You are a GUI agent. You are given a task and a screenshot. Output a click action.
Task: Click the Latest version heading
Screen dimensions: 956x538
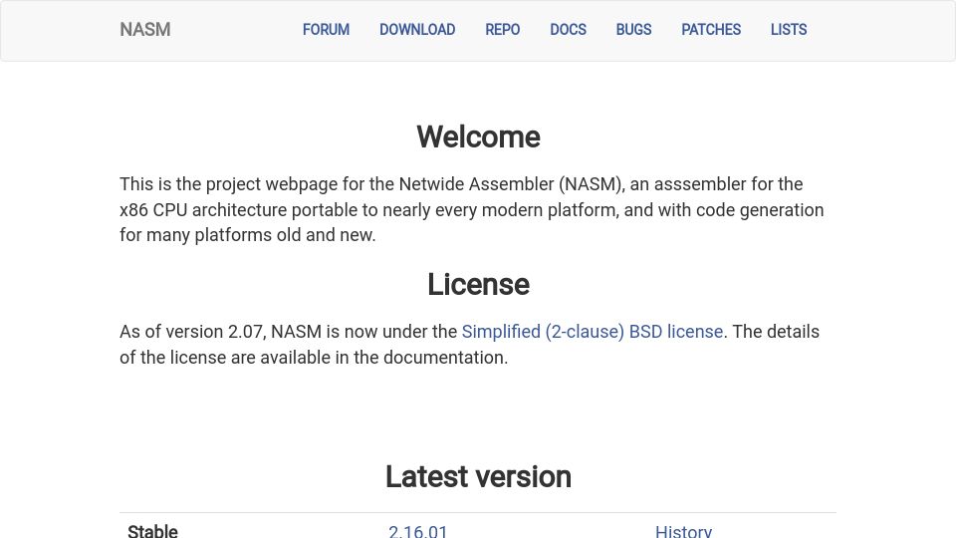pos(478,476)
